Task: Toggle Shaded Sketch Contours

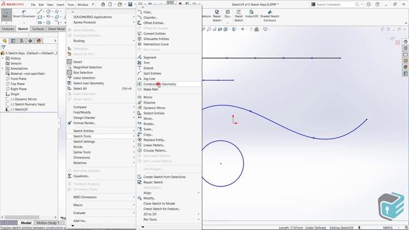Action: tap(270, 16)
